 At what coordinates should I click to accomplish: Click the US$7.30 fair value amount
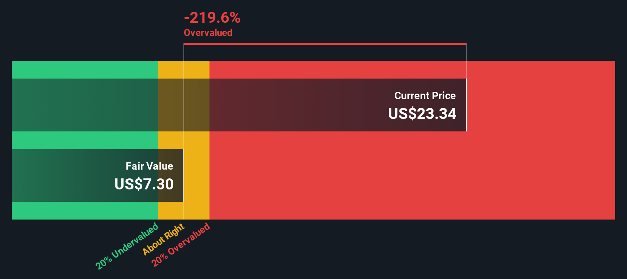click(144, 184)
